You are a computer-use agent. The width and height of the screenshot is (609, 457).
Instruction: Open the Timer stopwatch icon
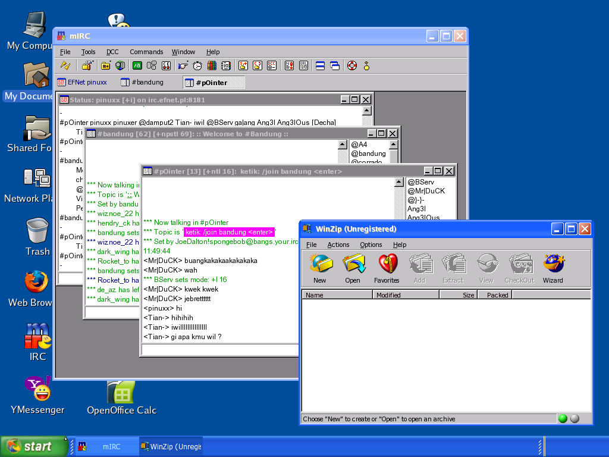197,65
